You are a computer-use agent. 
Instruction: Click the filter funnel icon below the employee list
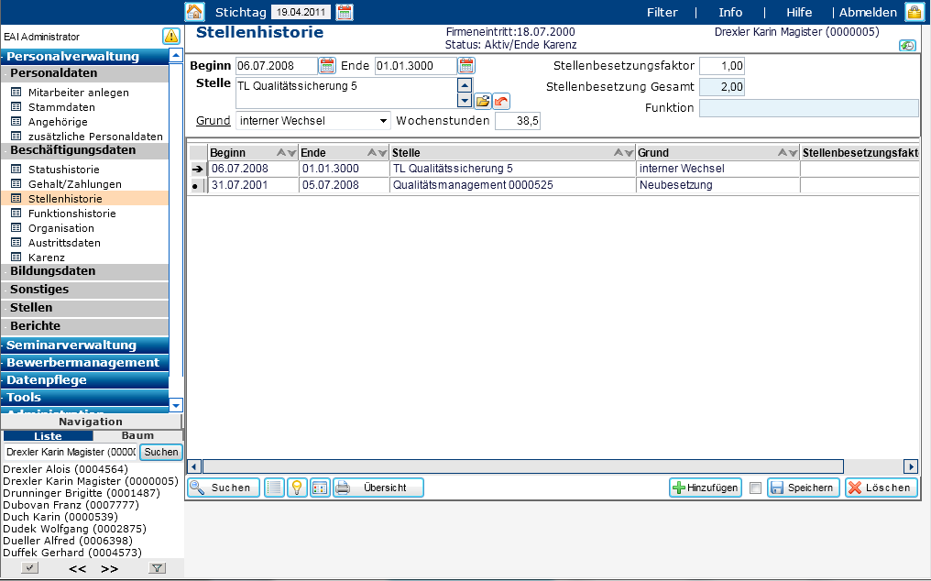point(157,568)
